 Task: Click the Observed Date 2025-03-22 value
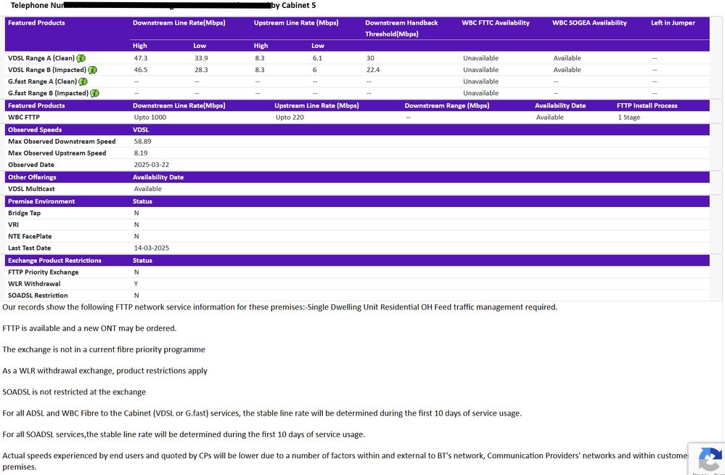pyautogui.click(x=152, y=165)
